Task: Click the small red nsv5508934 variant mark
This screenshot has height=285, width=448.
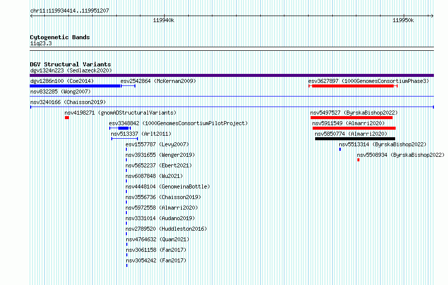Action: pyautogui.click(x=358, y=160)
